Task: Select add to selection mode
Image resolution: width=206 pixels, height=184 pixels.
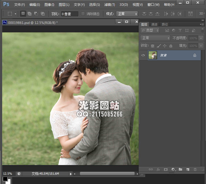Action: coord(30,14)
